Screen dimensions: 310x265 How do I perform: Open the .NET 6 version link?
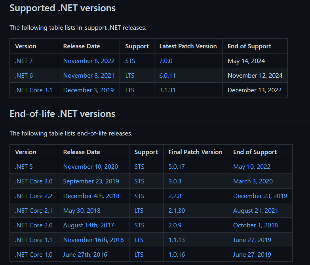(24, 76)
